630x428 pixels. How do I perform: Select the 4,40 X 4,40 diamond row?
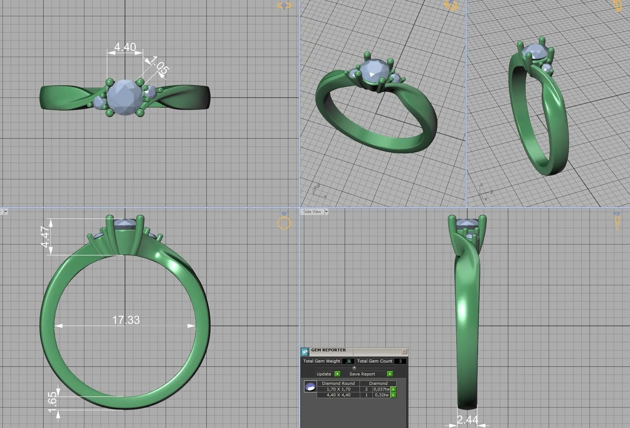click(338, 395)
